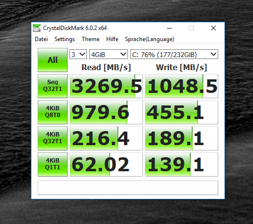Click the Write [MB/s] column header
The image size is (253, 224).
(x=182, y=67)
